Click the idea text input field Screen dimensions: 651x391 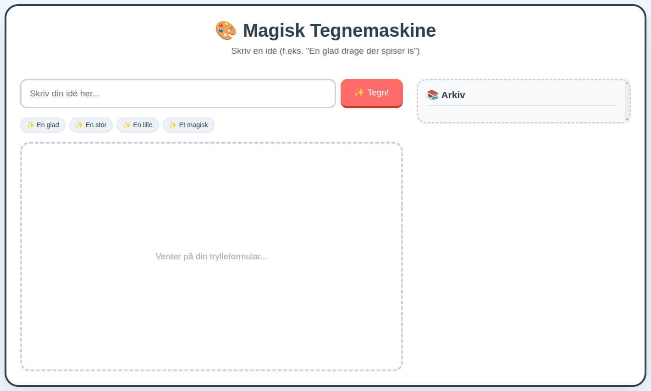pos(178,94)
